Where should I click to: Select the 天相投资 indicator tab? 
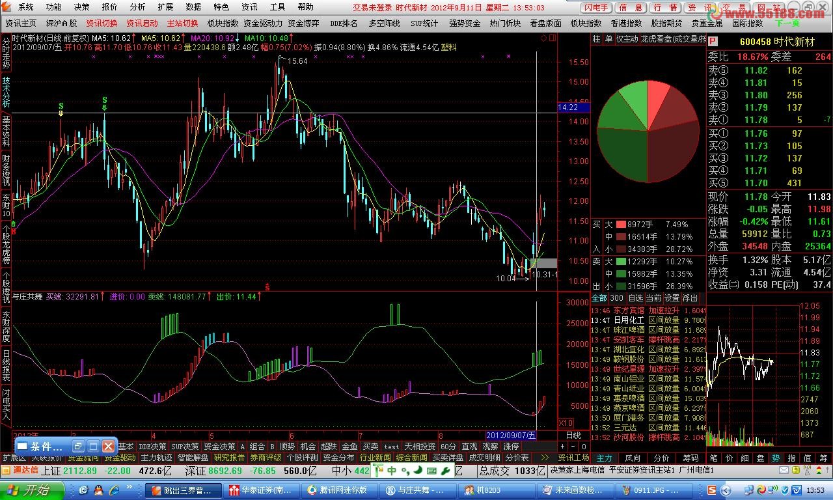(x=420, y=447)
